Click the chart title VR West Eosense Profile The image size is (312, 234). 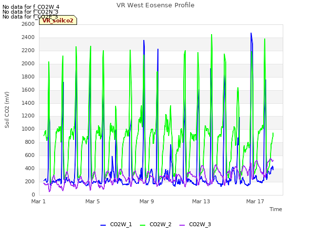tap(156, 5)
